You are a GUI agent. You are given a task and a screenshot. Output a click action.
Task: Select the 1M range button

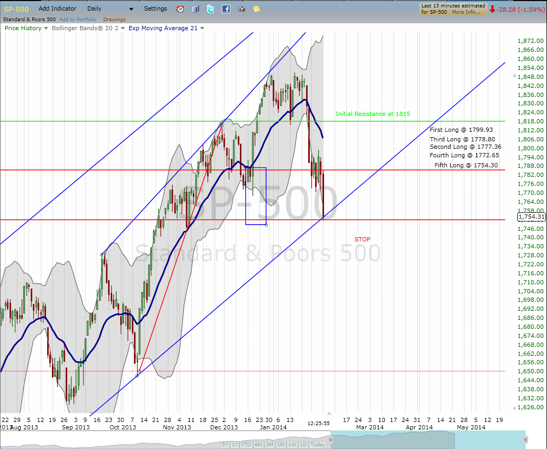click(281, 444)
